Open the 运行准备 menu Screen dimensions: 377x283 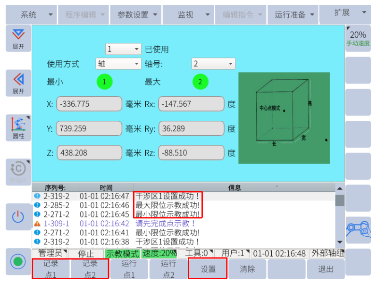294,15
